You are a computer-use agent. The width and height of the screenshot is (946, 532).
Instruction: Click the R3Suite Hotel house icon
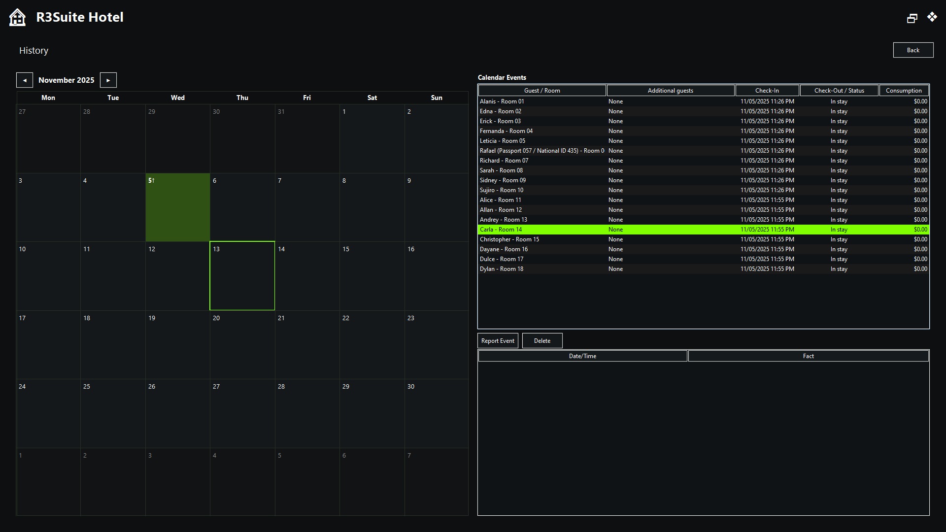click(x=17, y=17)
